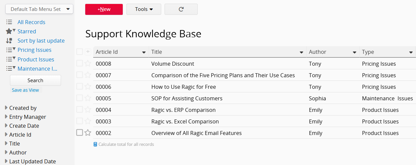Screen dimensions: 416x165
Task: Select the Pricing Issues view
Action: tap(35, 50)
